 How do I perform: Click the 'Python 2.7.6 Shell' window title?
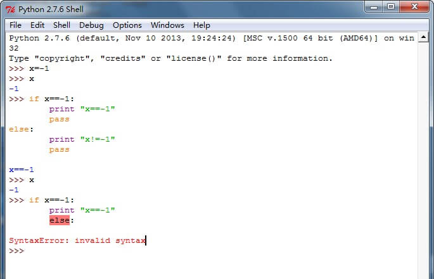click(51, 9)
